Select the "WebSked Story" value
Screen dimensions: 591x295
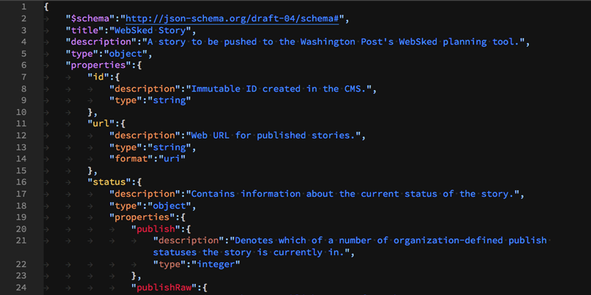pyautogui.click(x=151, y=30)
